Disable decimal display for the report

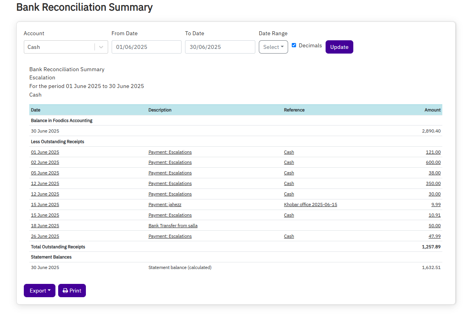(x=294, y=45)
